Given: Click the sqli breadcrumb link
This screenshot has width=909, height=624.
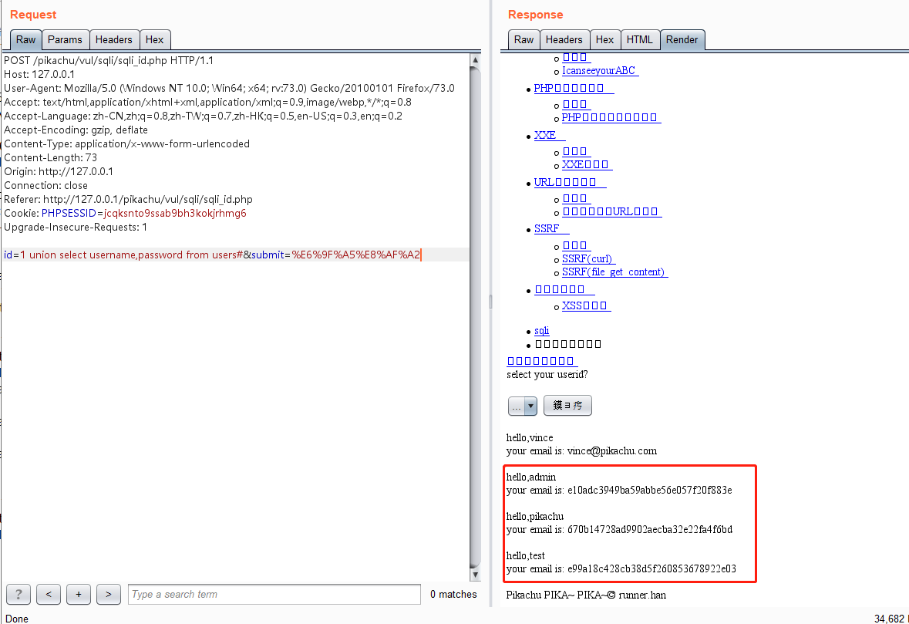Looking at the screenshot, I should point(541,331).
